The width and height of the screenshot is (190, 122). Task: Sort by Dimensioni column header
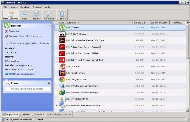point(139,23)
